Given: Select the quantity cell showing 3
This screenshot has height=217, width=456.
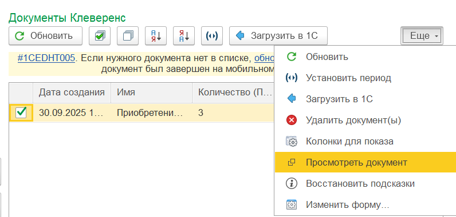Looking at the screenshot, I should [233, 112].
